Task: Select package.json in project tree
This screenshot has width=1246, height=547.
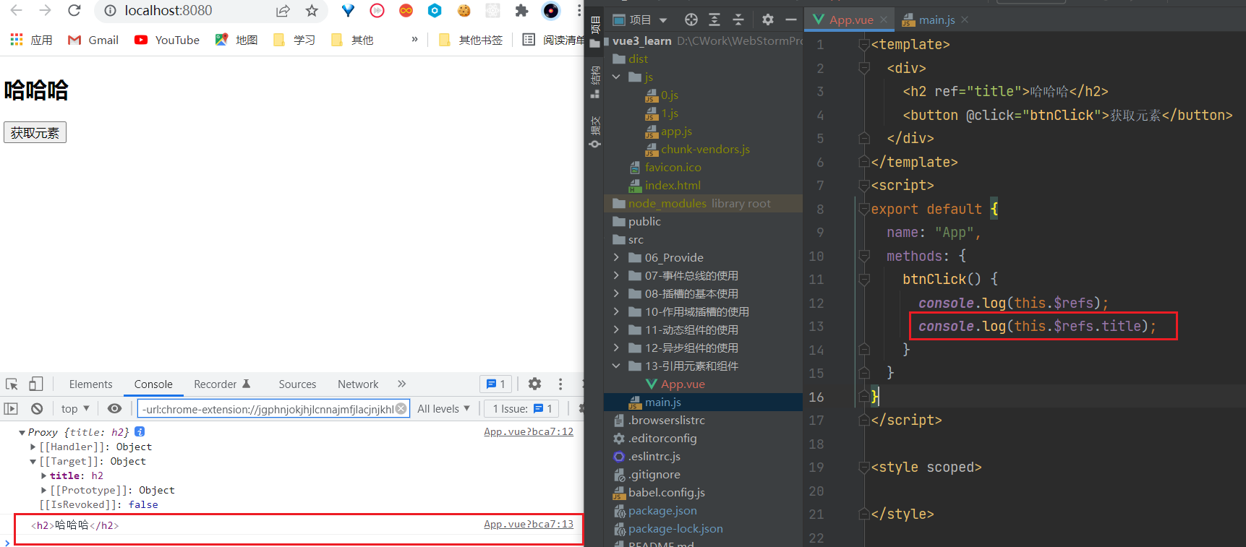Action: click(x=703, y=510)
